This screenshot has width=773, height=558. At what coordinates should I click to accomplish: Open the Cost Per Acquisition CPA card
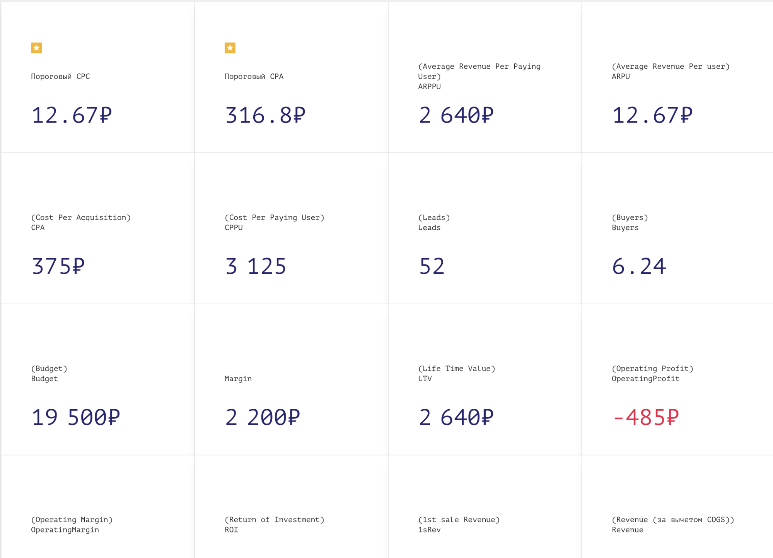pos(98,229)
